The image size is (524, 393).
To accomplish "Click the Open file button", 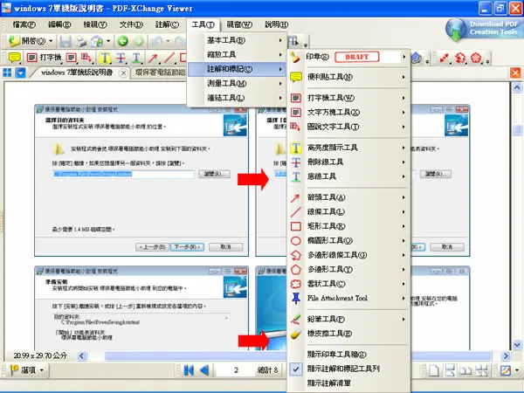I will tap(31, 41).
